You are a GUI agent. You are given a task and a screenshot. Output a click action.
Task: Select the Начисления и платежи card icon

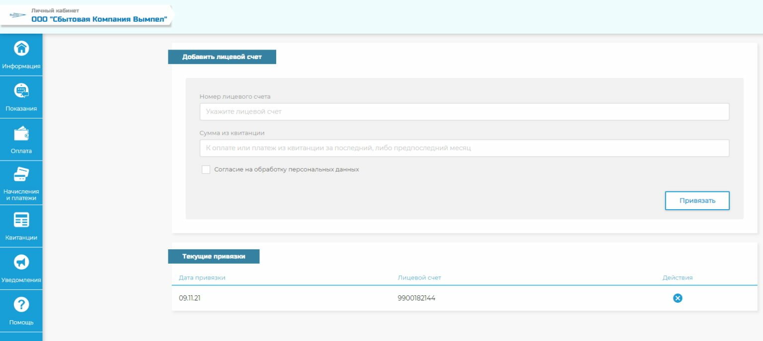[x=21, y=174]
